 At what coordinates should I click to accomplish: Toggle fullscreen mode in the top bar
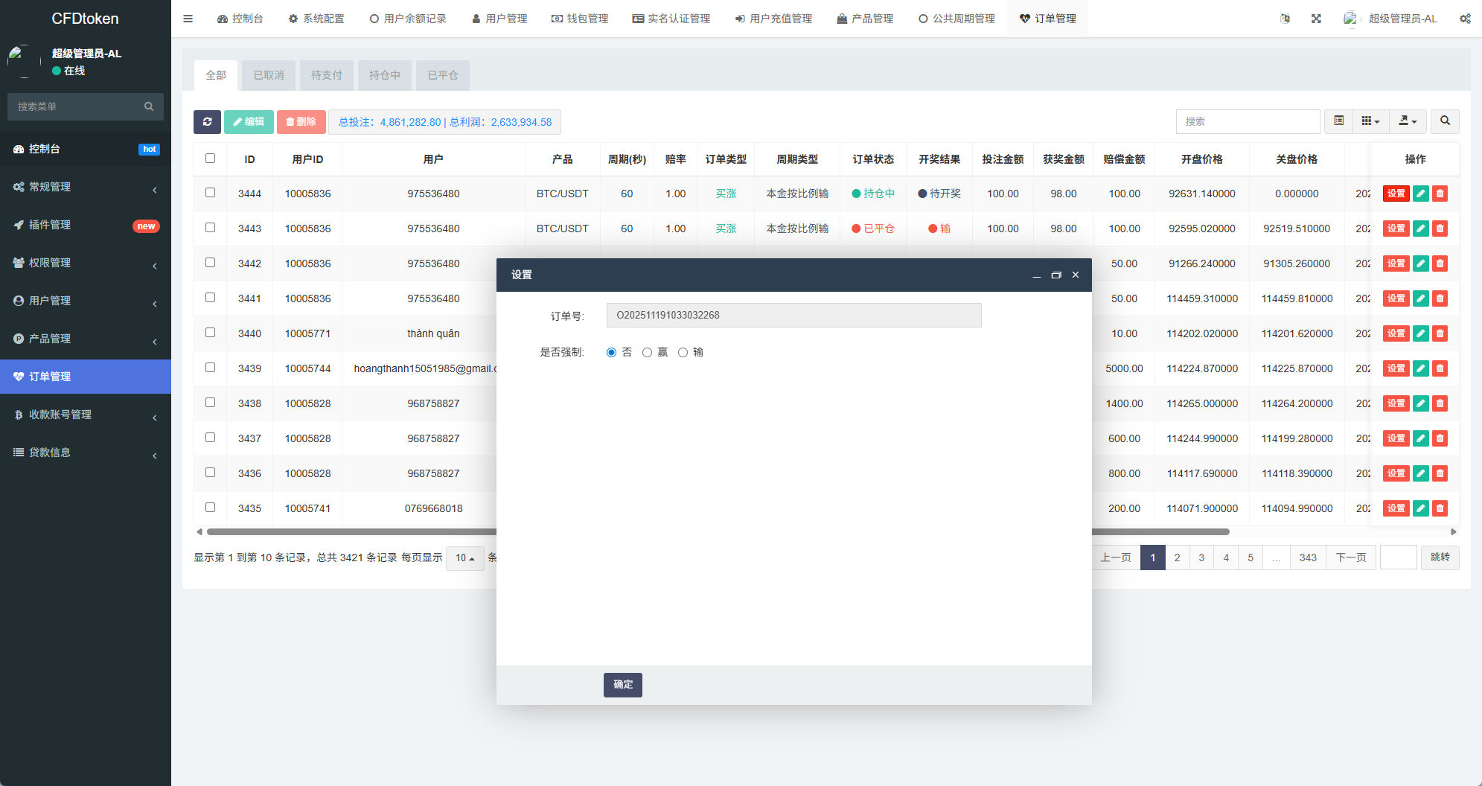(1316, 18)
